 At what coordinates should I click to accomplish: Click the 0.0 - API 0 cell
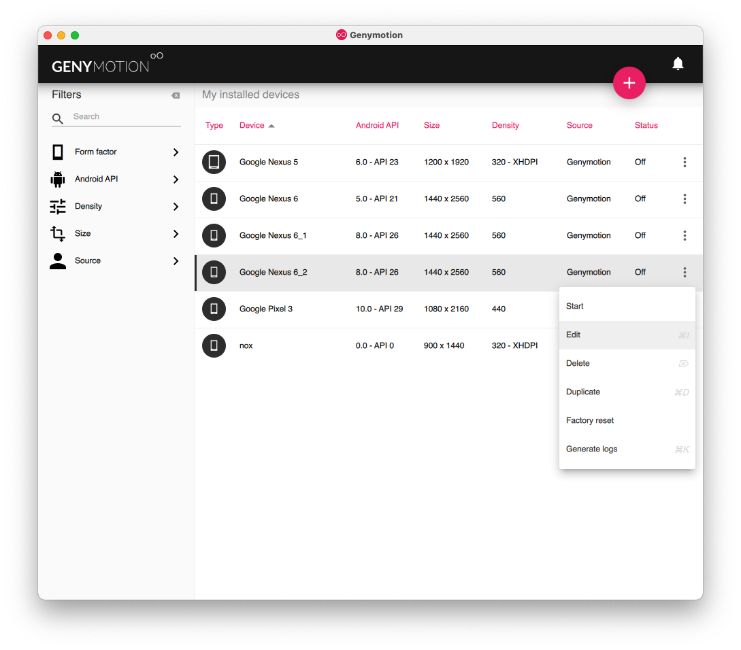click(x=374, y=346)
